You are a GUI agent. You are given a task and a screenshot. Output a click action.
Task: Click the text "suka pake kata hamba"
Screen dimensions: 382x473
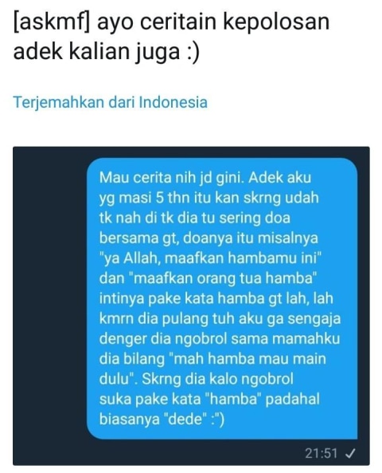180,399
